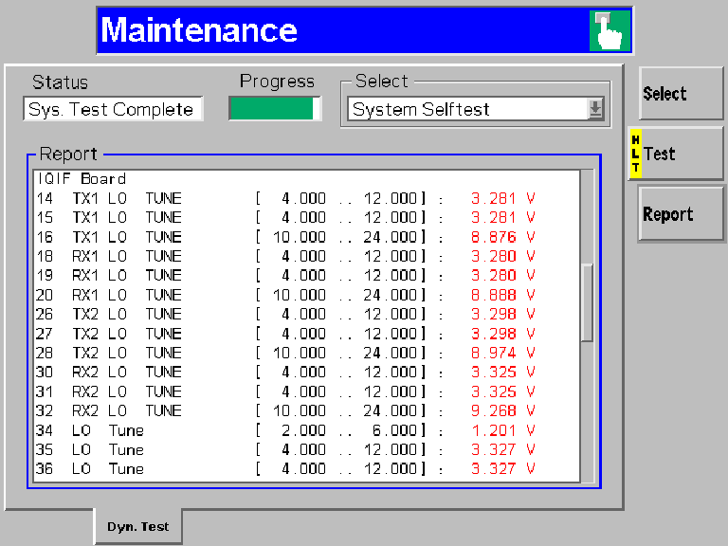Click the Status label

(60, 82)
